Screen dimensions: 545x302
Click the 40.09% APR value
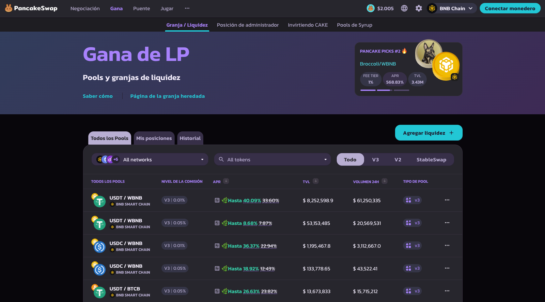pos(252,201)
